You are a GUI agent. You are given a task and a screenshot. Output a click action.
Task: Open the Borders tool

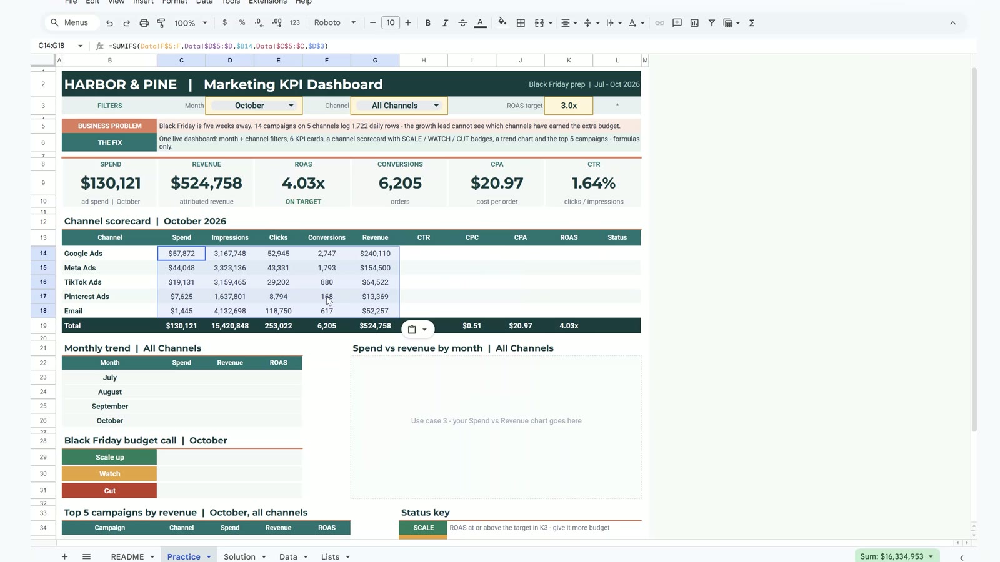tap(521, 23)
